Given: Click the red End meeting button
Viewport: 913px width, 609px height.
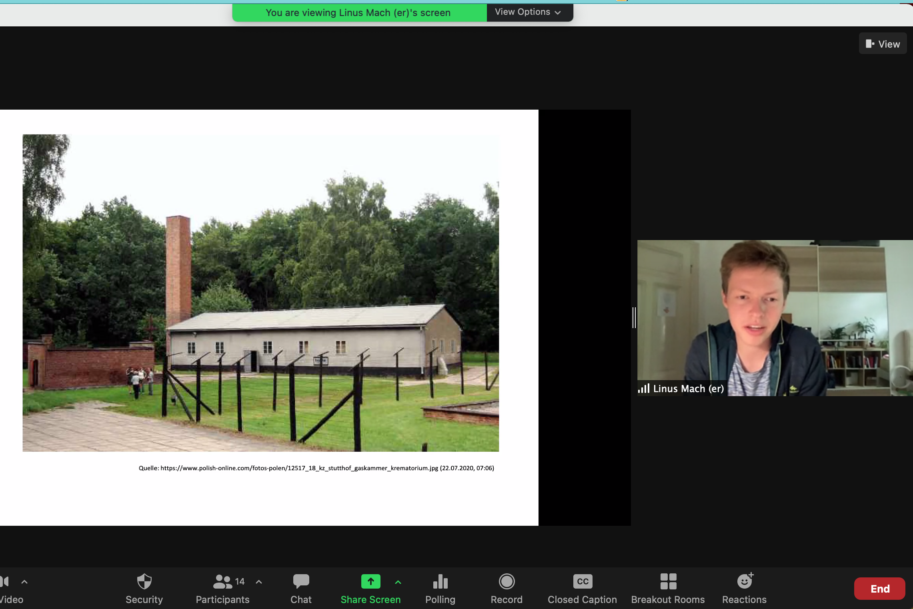Looking at the screenshot, I should 879,588.
